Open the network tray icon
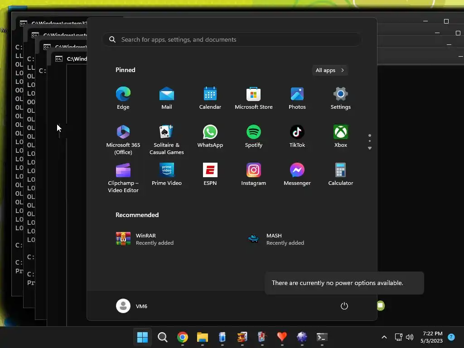The width and height of the screenshot is (464, 348). (x=399, y=337)
